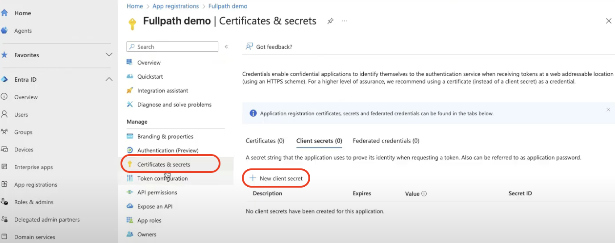Open the more options ellipsis menu
The image size is (615, 243).
click(345, 21)
